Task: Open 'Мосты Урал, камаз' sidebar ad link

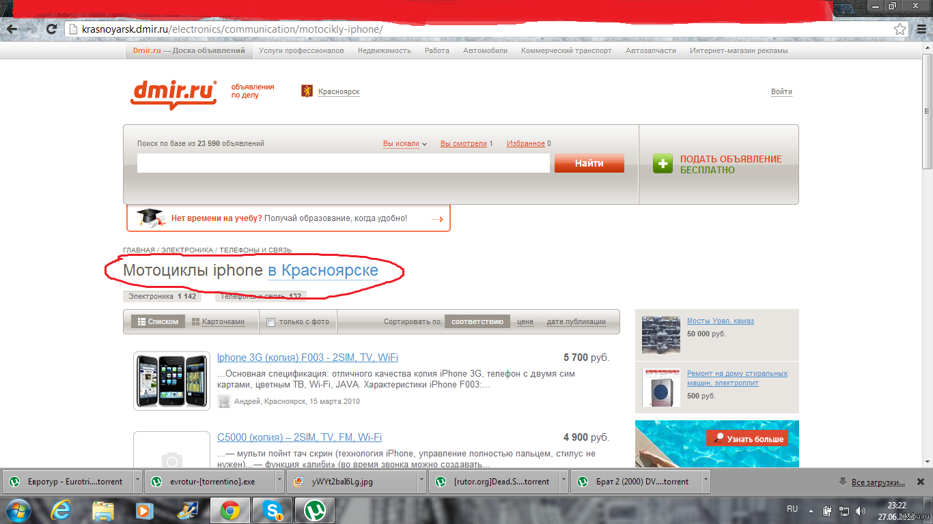Action: [x=721, y=321]
